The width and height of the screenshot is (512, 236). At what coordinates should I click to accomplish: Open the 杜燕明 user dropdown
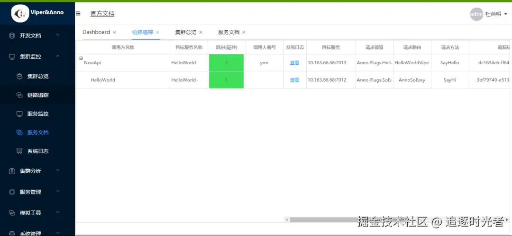tap(496, 14)
